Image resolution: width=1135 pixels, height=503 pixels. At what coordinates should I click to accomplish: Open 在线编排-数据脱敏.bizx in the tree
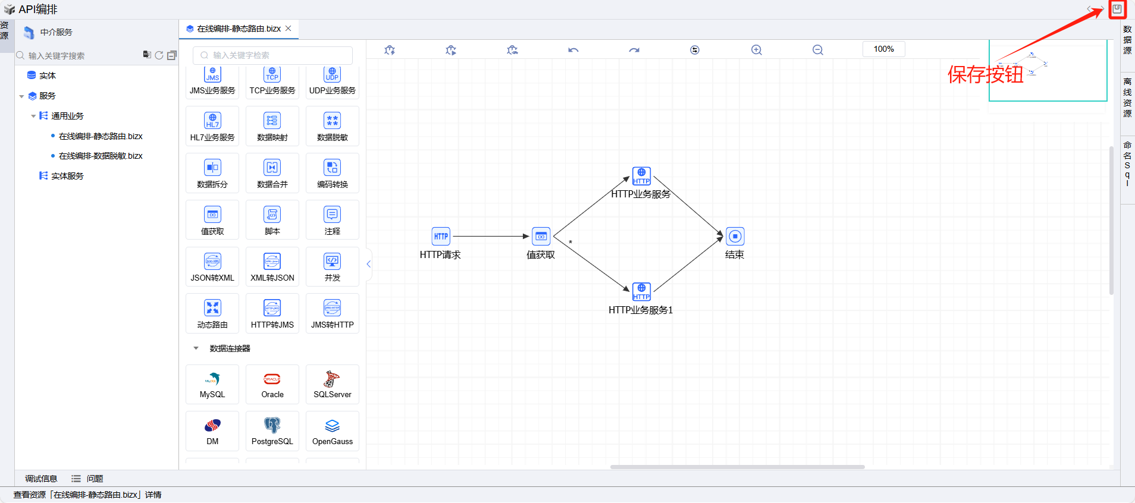tap(101, 156)
